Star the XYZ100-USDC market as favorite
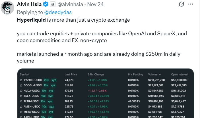Viewport: 210px width, 118px height. pyautogui.click(x=21, y=80)
